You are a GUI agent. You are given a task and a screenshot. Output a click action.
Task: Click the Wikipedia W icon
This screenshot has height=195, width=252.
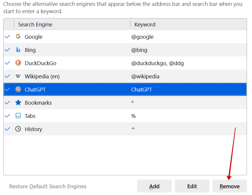tap(18, 76)
